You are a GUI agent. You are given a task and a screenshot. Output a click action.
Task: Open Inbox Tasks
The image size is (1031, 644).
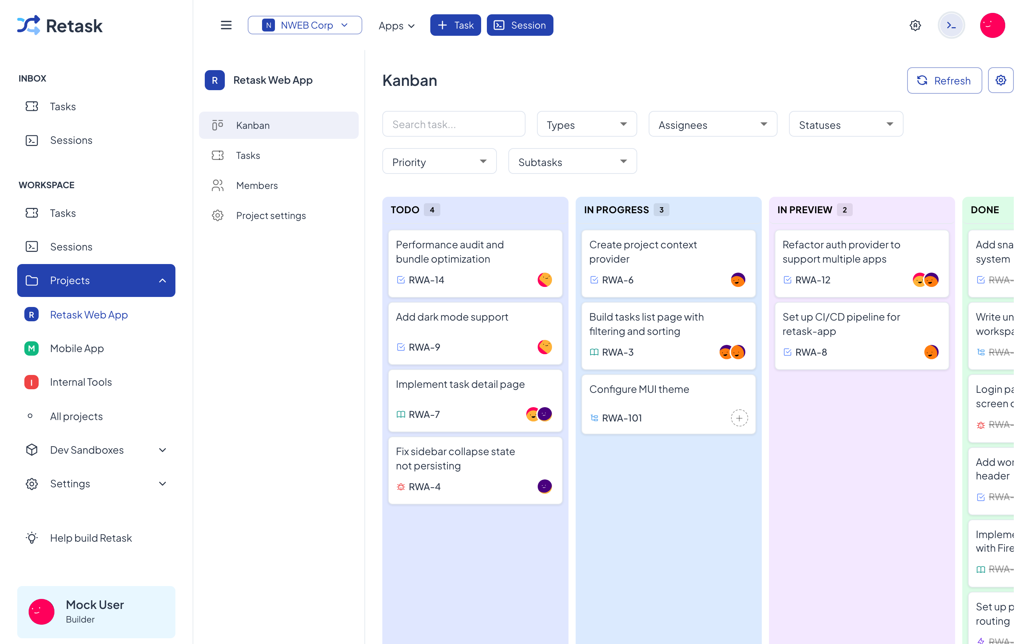point(96,107)
